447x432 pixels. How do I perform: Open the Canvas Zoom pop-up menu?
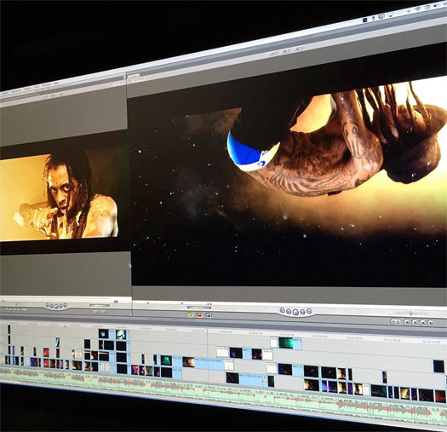pos(273,53)
